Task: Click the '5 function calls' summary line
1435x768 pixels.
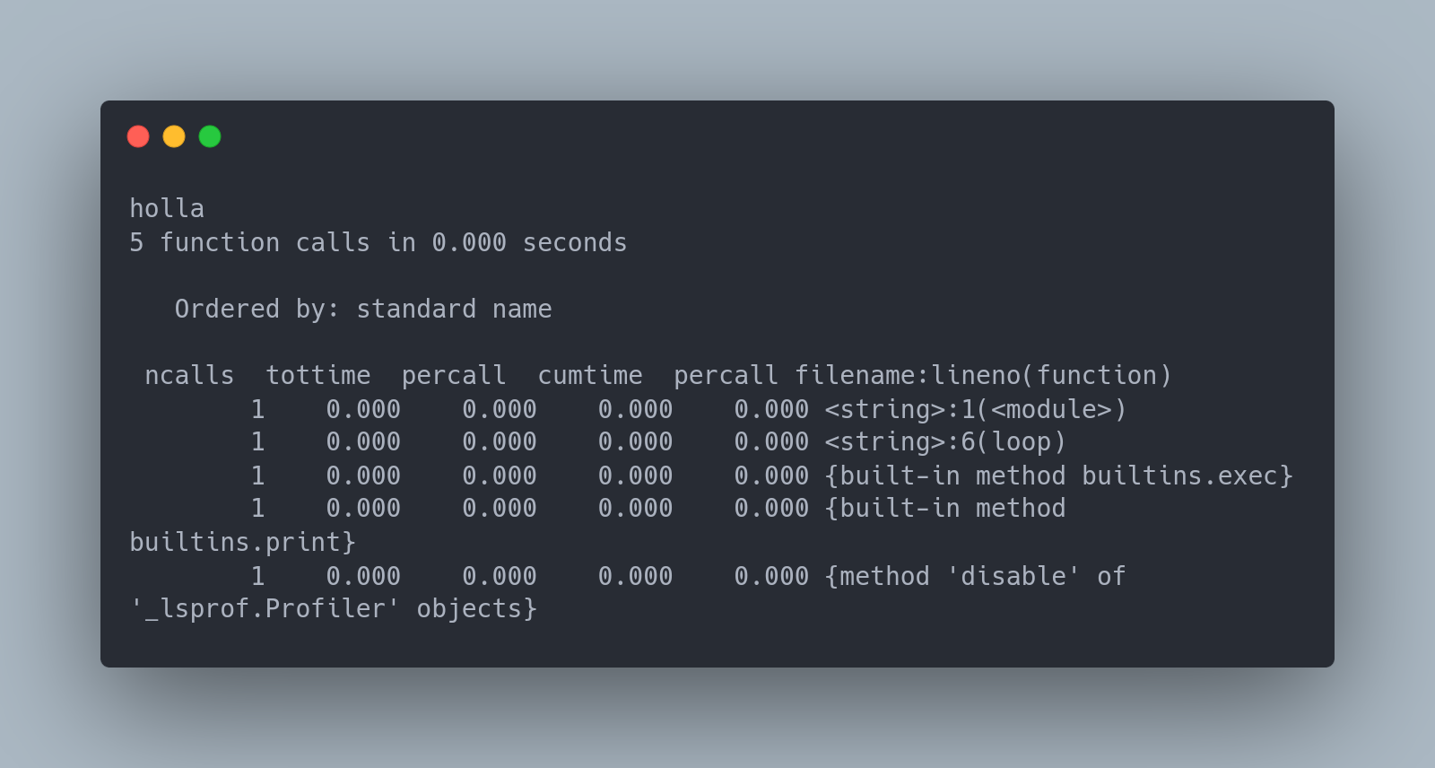Action: click(x=378, y=242)
